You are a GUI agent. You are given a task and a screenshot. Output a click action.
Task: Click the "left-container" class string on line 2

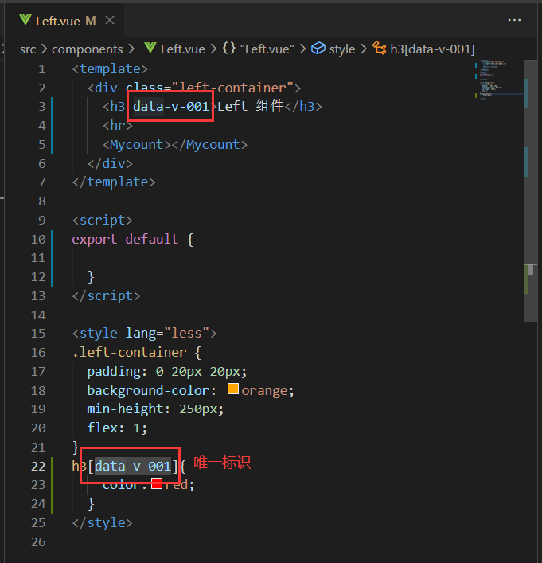[232, 88]
